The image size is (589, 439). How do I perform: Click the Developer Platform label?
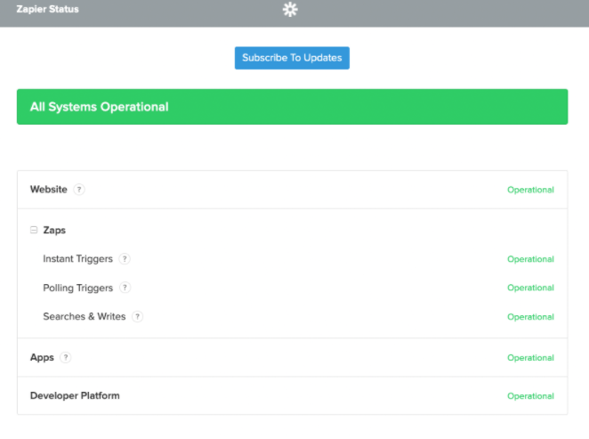tap(75, 395)
